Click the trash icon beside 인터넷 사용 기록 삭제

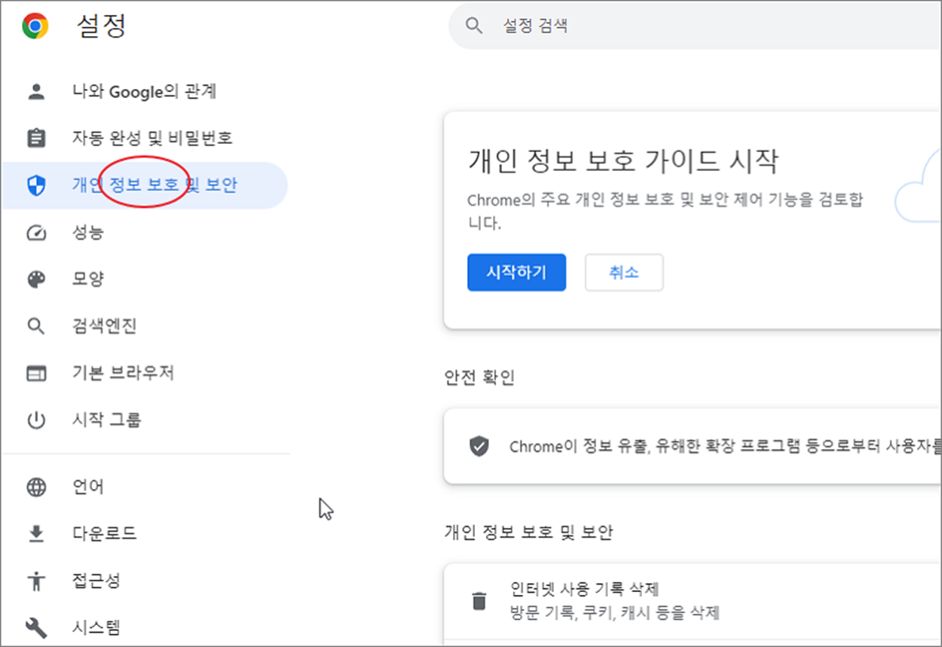pyautogui.click(x=479, y=600)
